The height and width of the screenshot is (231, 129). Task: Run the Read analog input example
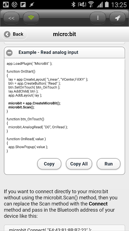pyautogui.click(x=109, y=164)
